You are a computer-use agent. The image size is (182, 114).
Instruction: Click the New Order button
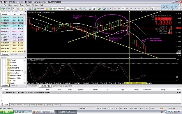[39, 9]
